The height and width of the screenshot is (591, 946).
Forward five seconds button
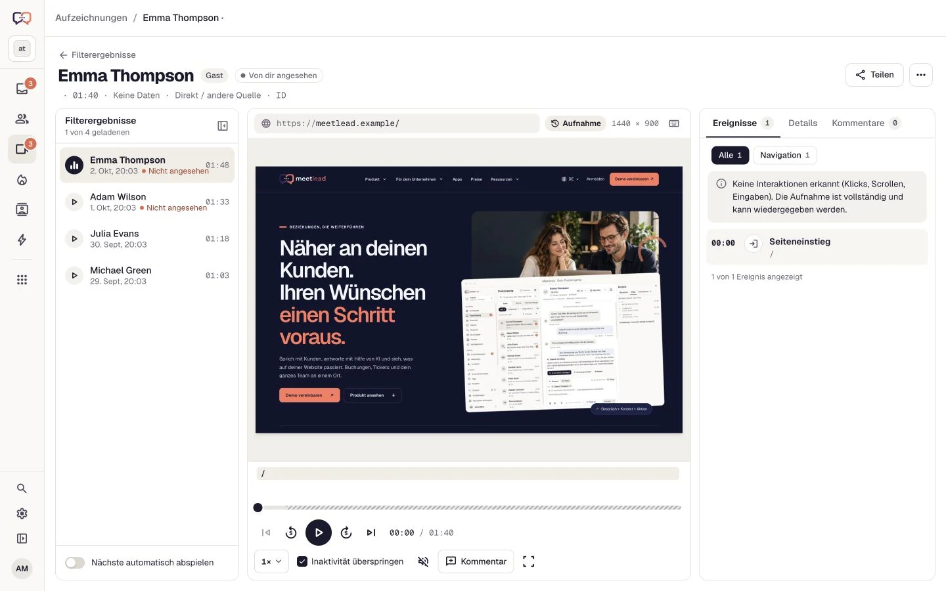[x=346, y=533]
